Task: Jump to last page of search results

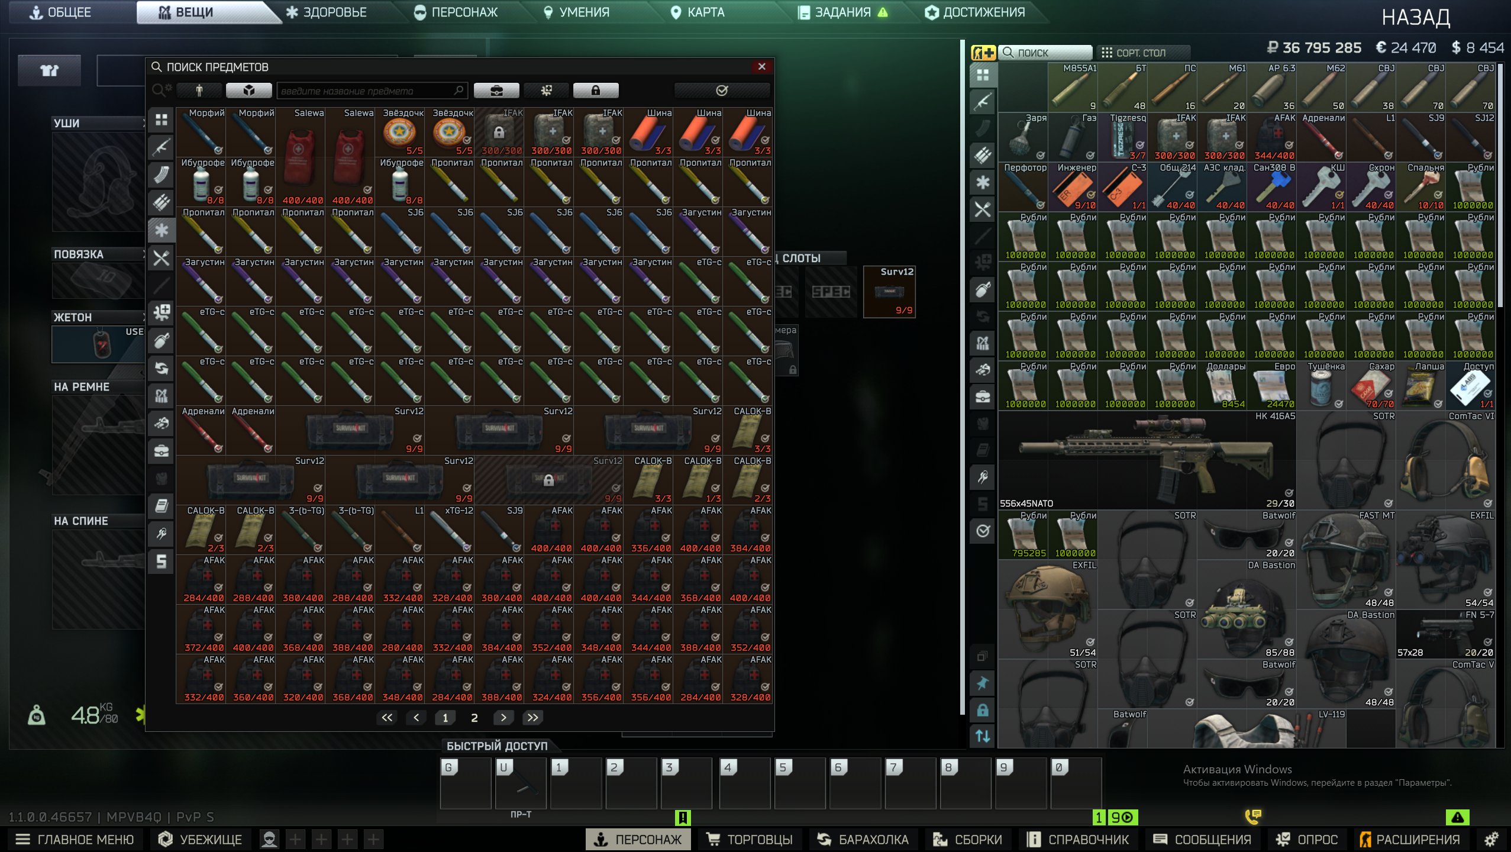Action: [532, 718]
